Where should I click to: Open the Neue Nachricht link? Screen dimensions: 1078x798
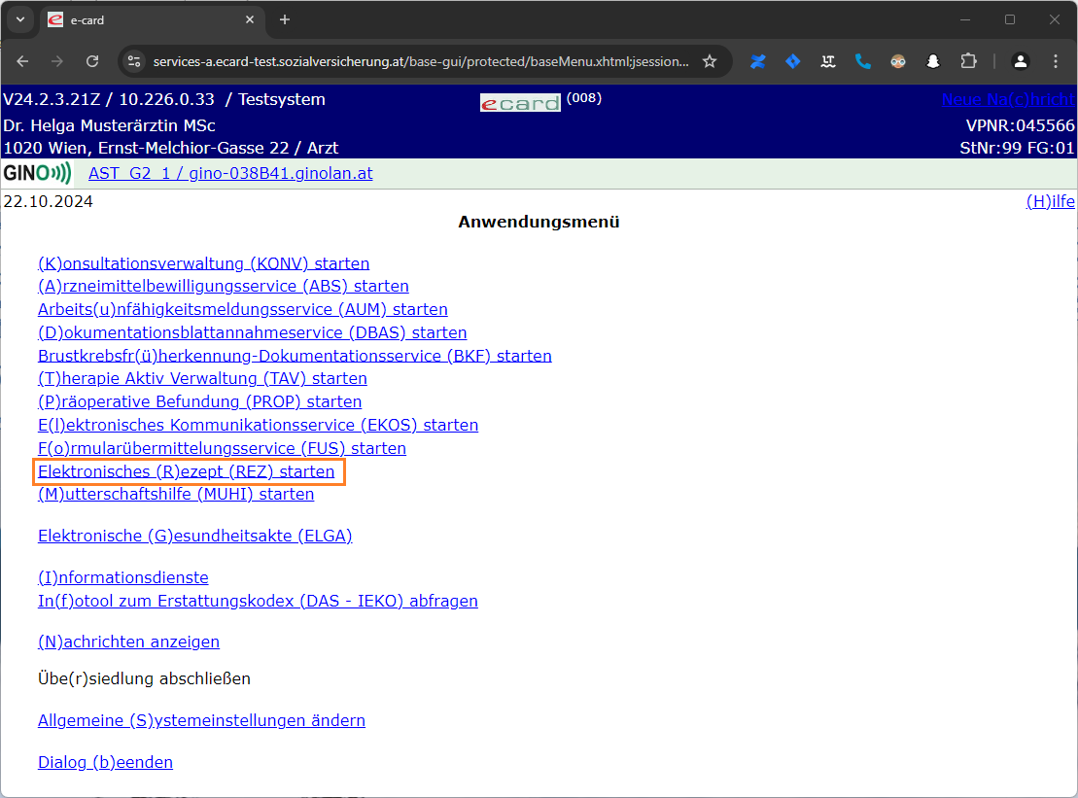click(x=1007, y=99)
